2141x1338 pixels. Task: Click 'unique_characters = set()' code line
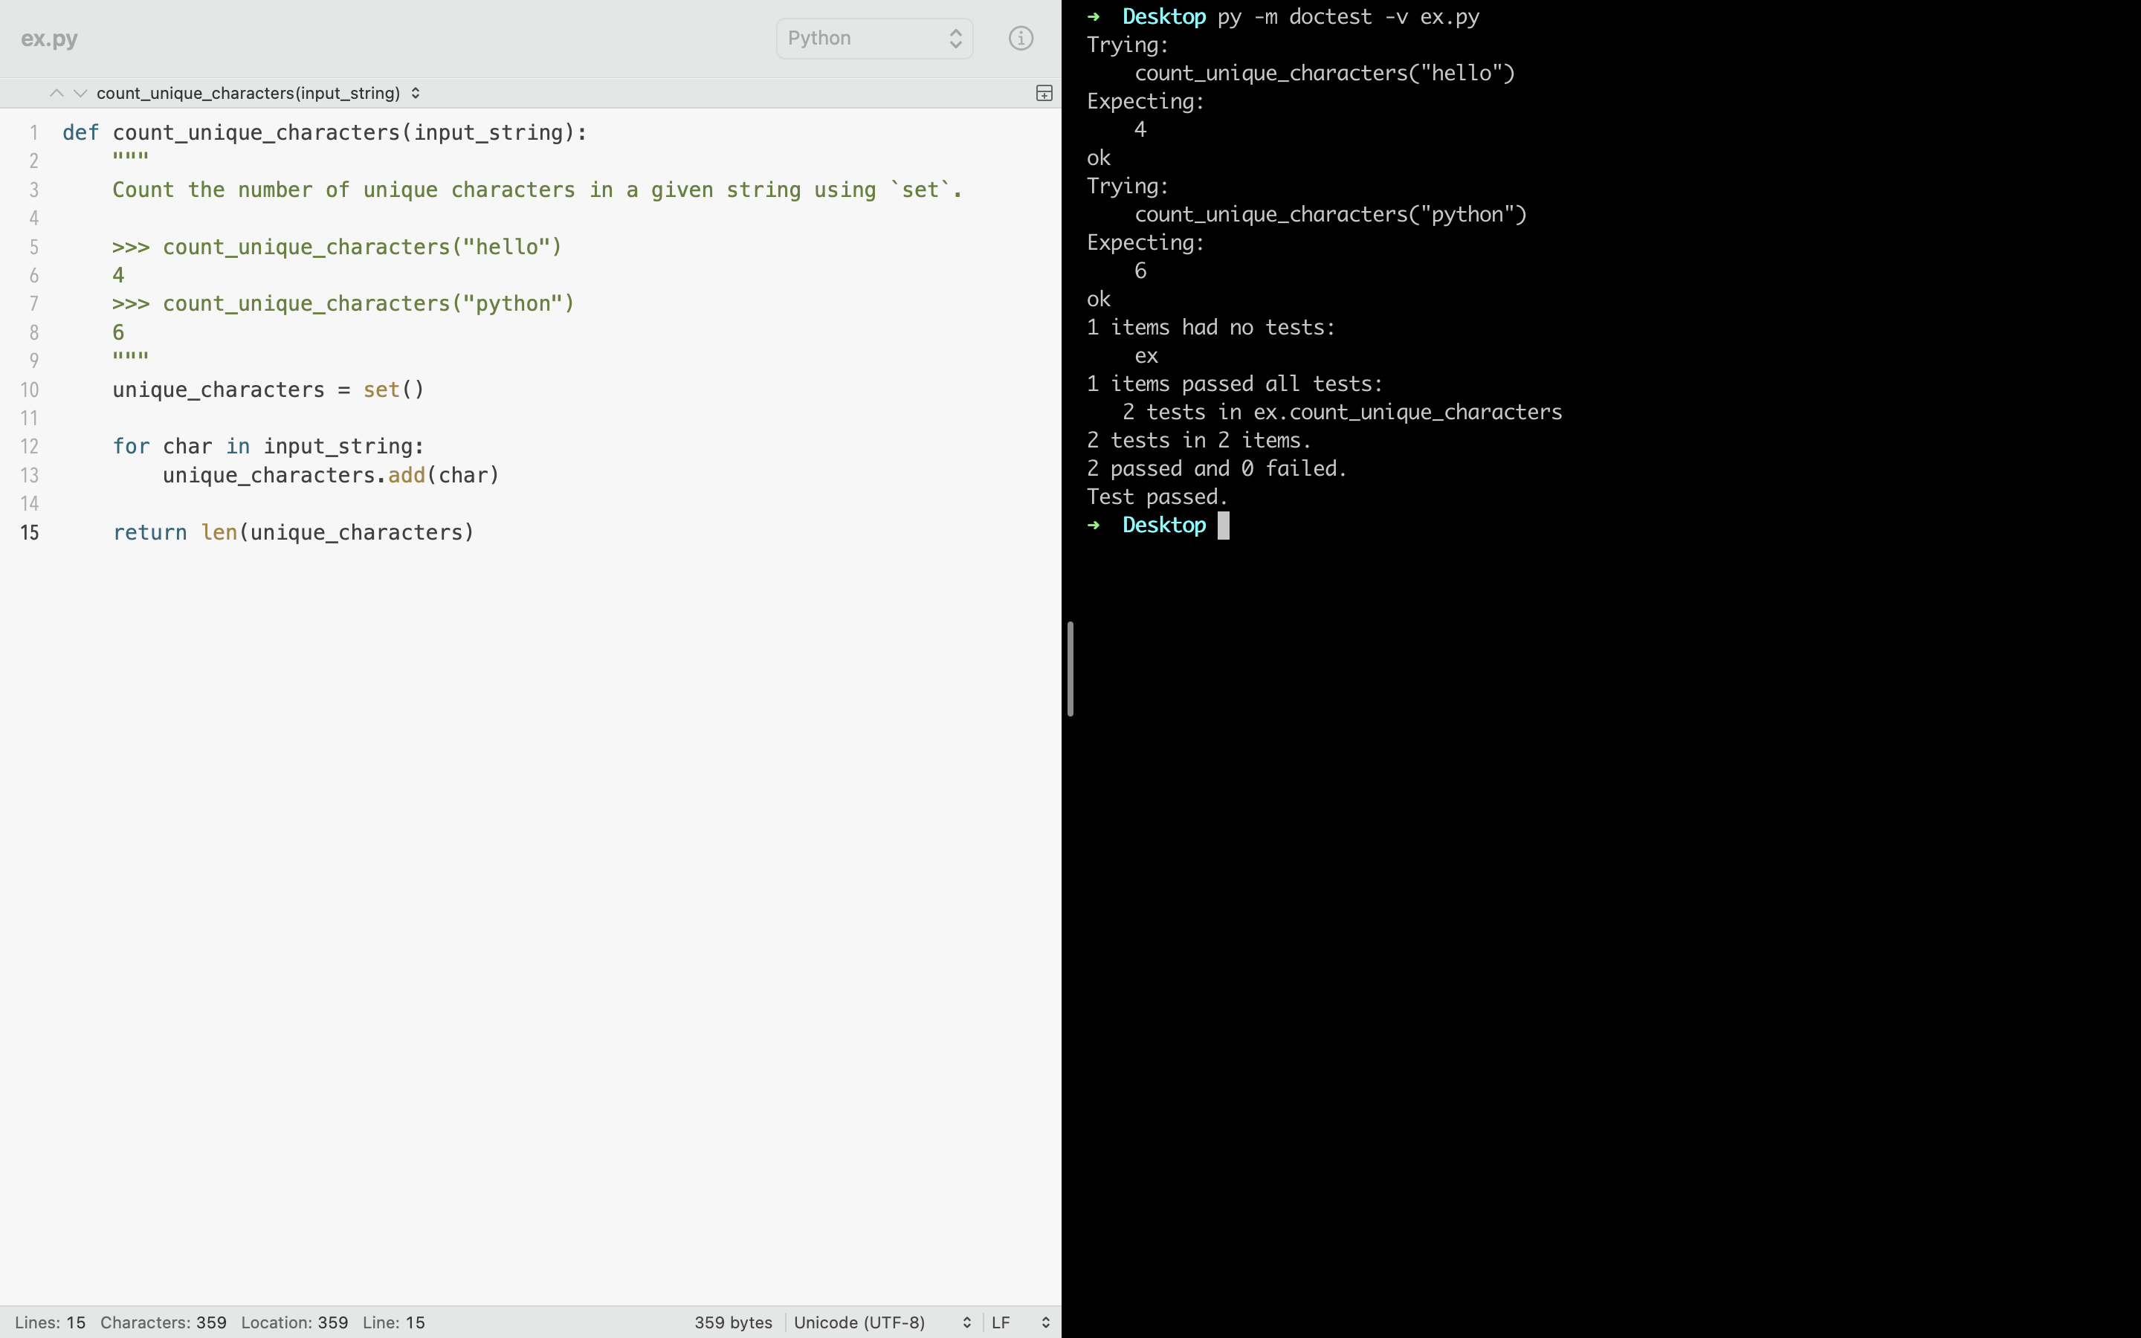point(268,390)
